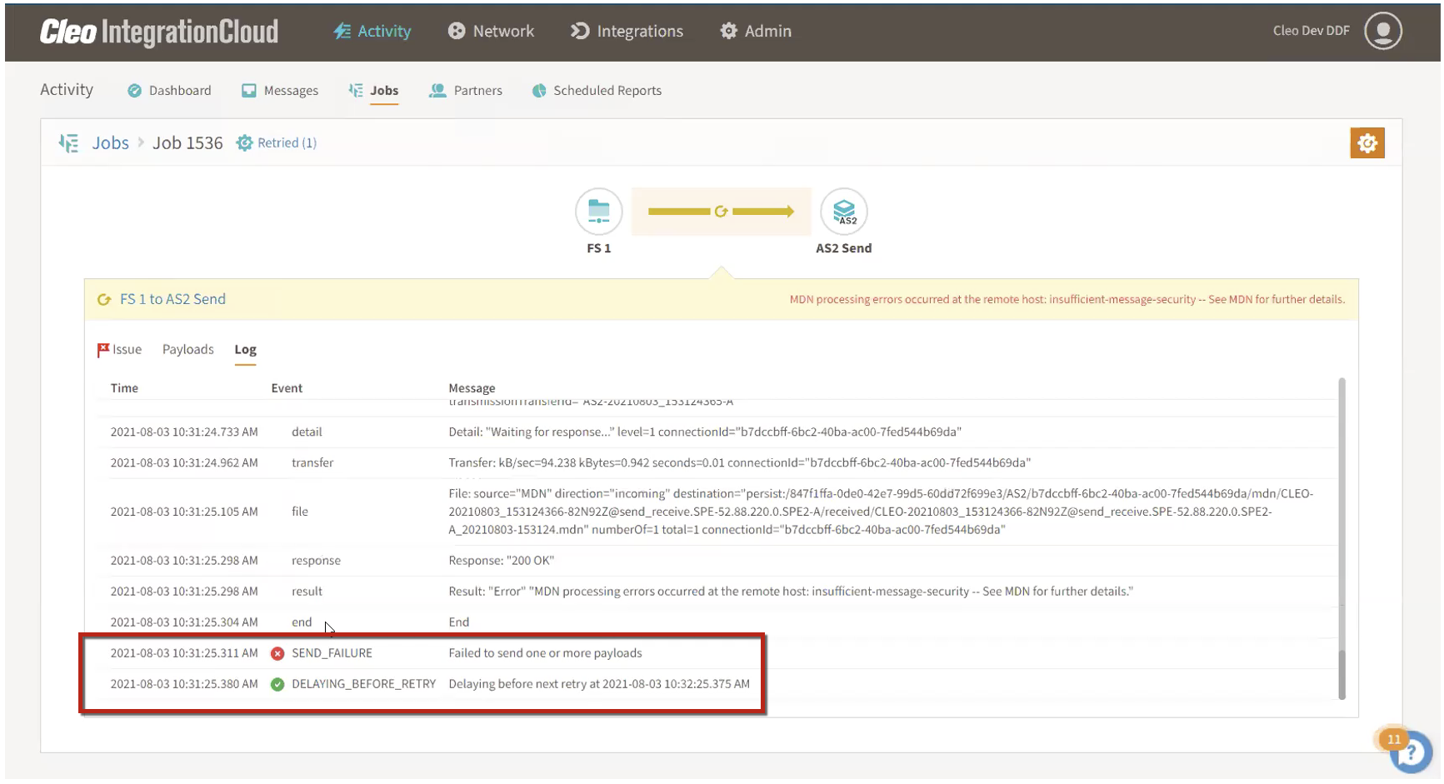Open the Activity top menu
The image size is (1444, 784).
pyautogui.click(x=372, y=31)
